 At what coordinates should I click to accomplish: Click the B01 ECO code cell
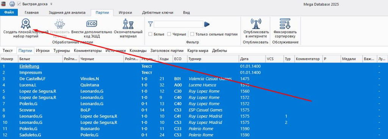[x=178, y=79]
